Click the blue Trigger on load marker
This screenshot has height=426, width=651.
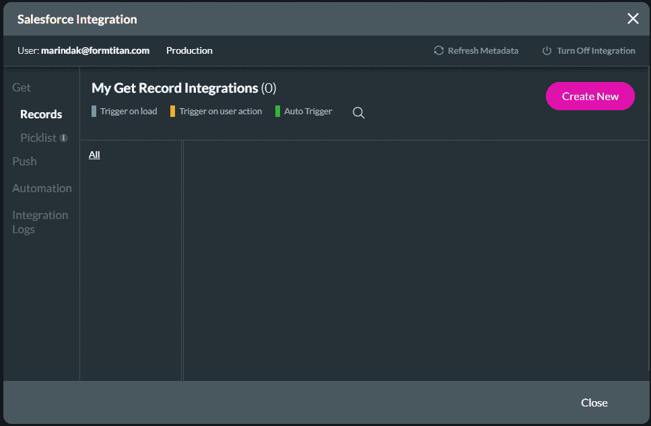(x=94, y=111)
